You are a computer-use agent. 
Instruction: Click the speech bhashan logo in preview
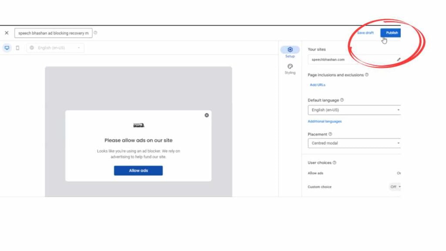139,125
